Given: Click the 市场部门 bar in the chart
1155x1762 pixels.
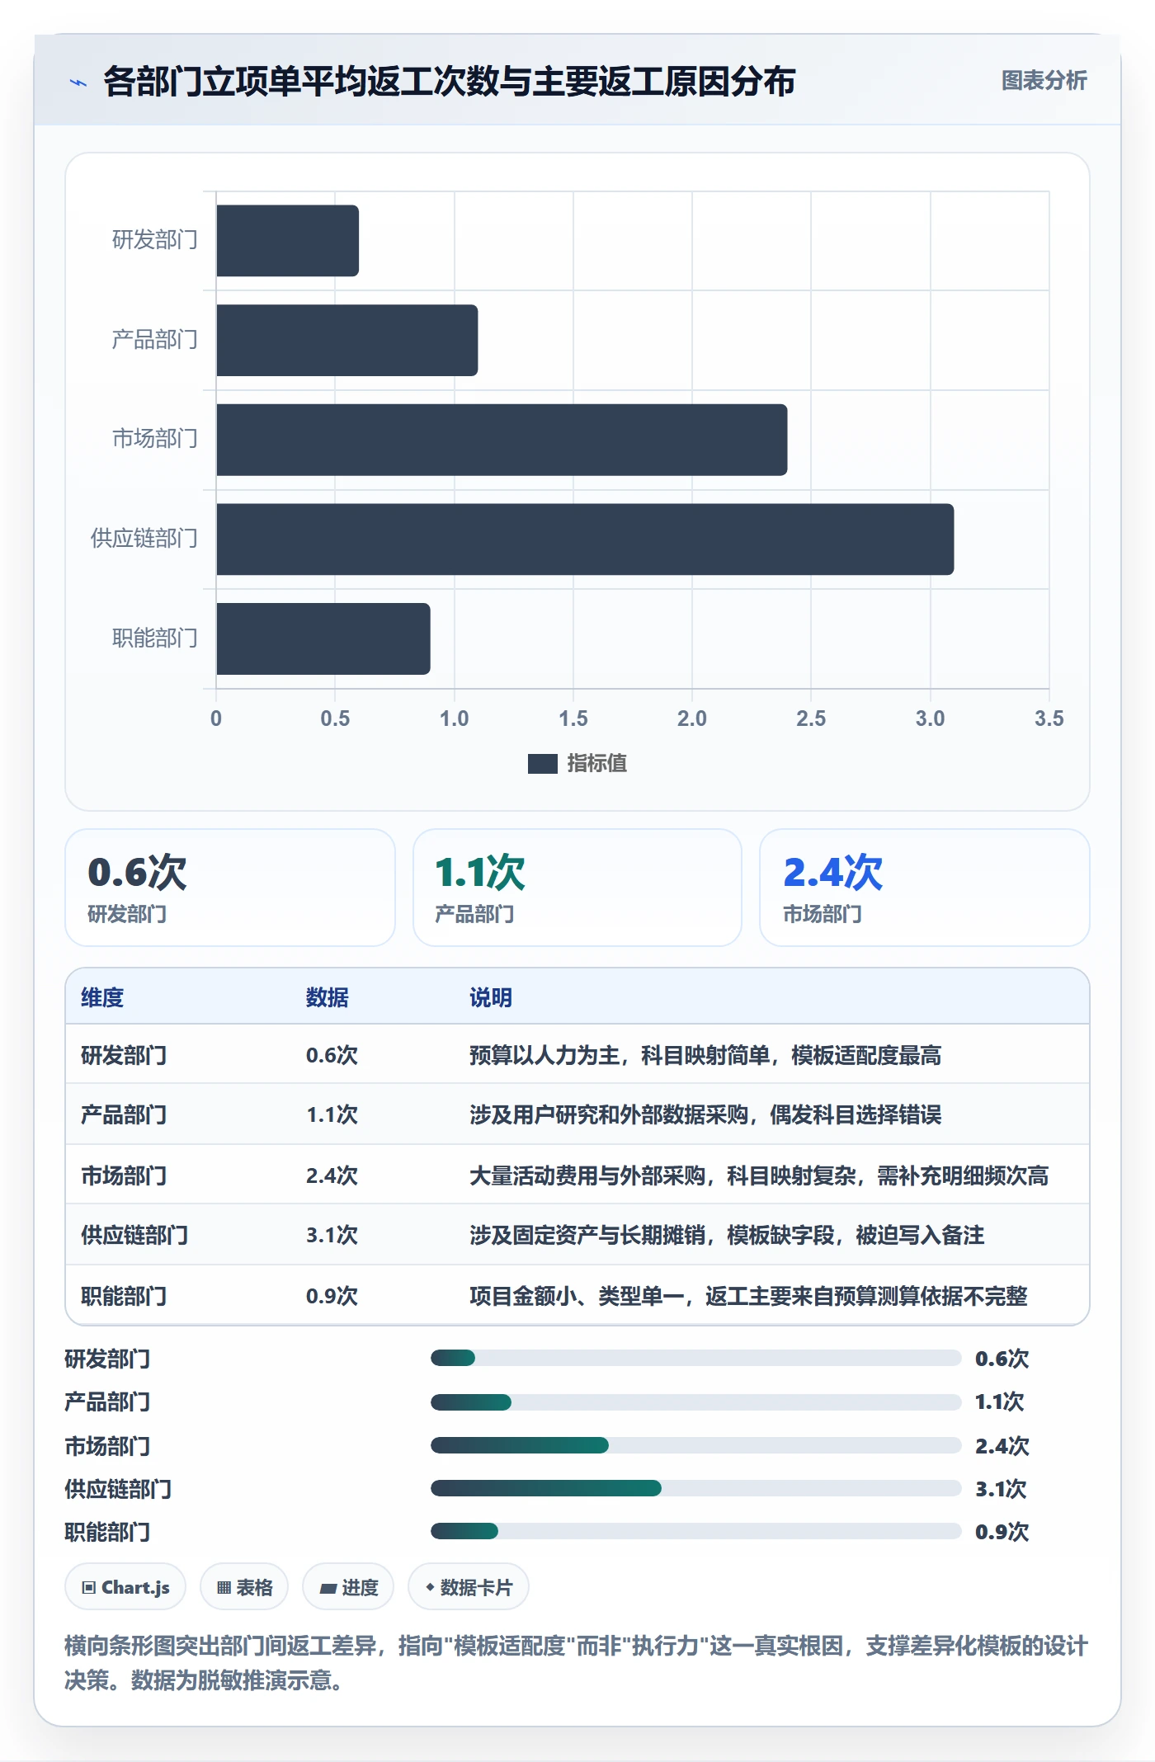Looking at the screenshot, I should [502, 440].
